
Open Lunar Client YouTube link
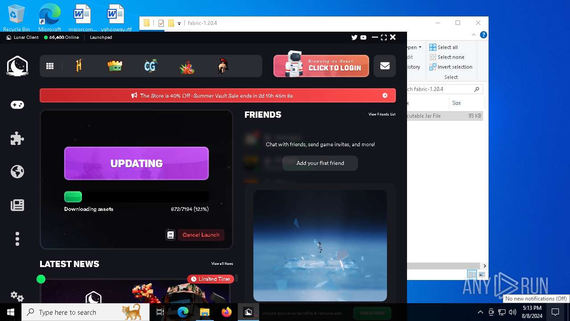[x=363, y=37]
